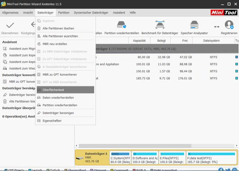Click the Registrieren user icon
This screenshot has width=239, height=171.
tap(229, 25)
